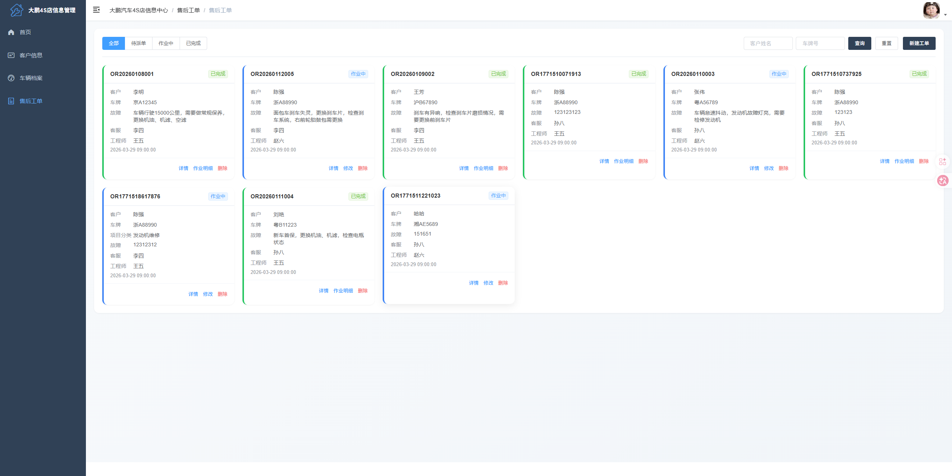Click 详情 on order OR1771511221023
This screenshot has height=476, width=952.
click(x=474, y=283)
